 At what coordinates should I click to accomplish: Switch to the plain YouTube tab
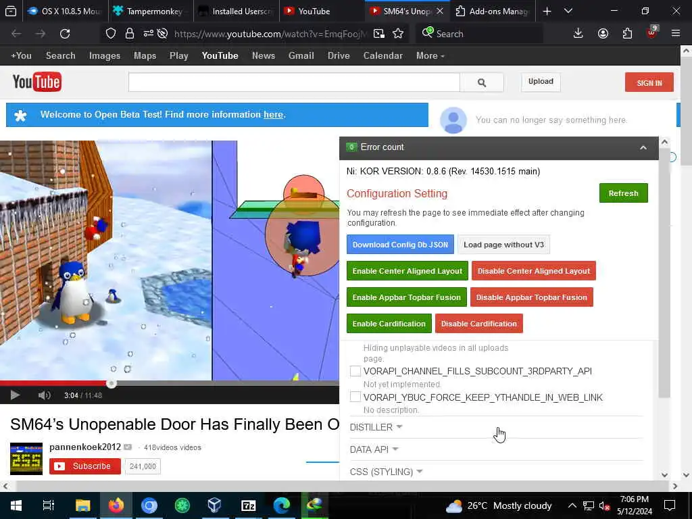pyautogui.click(x=322, y=11)
